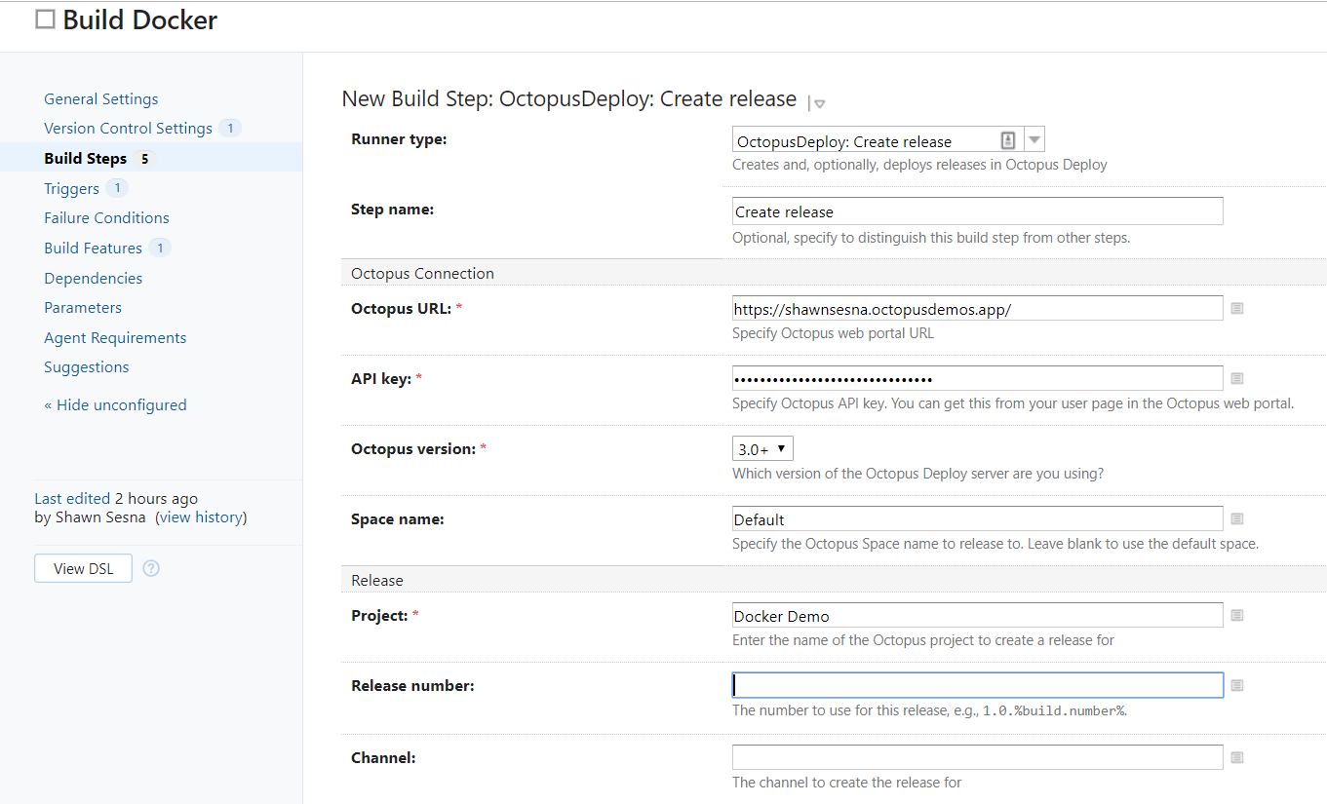Go to Version Control Settings
The height and width of the screenshot is (804, 1327).
point(128,129)
